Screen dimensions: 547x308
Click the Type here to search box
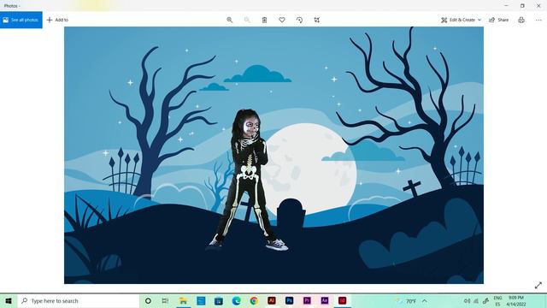tap(78, 300)
